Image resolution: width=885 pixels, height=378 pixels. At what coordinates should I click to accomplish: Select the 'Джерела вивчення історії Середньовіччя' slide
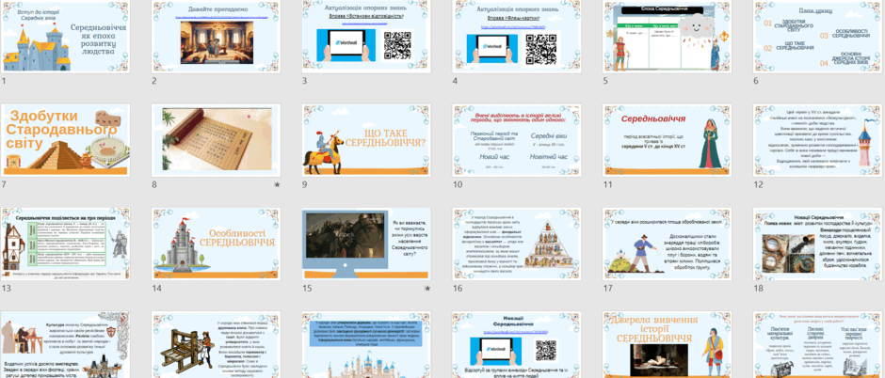[x=668, y=345]
